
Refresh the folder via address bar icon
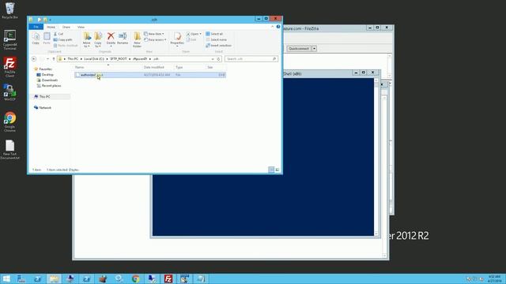[x=218, y=59]
